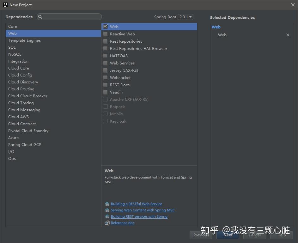The height and width of the screenshot is (243, 298).
Task: Choose the Cloud Tracing category
Action: click(53, 103)
